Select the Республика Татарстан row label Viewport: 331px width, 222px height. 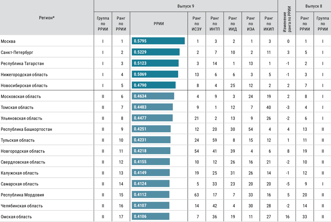[22, 63]
